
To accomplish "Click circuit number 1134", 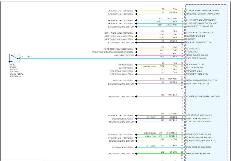I will (x=162, y=57).
